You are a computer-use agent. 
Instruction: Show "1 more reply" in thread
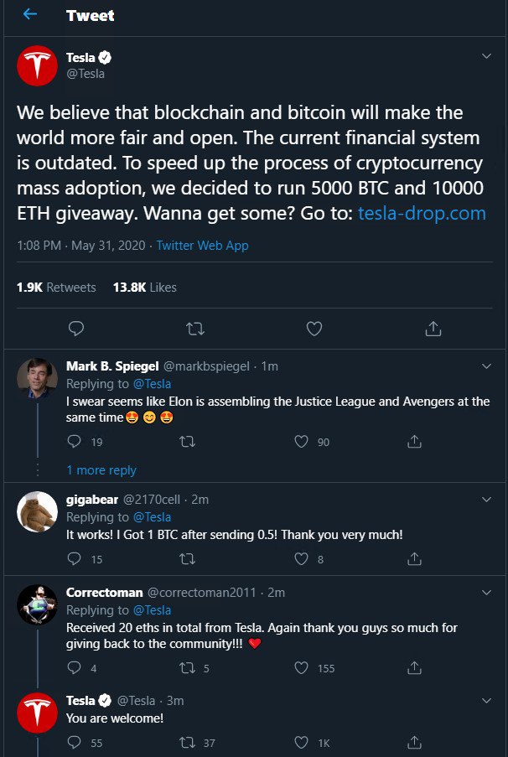(x=101, y=470)
